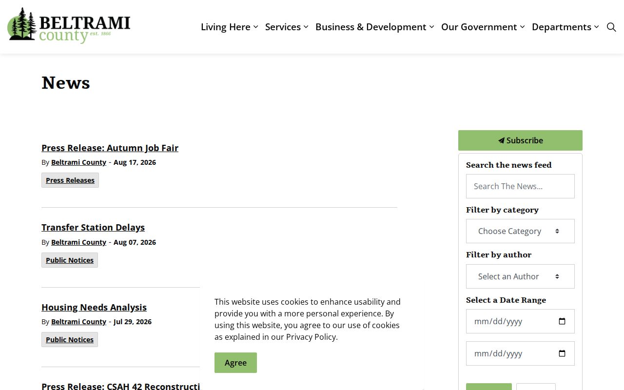Screen dimensions: 624x390
Task: Click the first date range start field
Action: pos(520,321)
